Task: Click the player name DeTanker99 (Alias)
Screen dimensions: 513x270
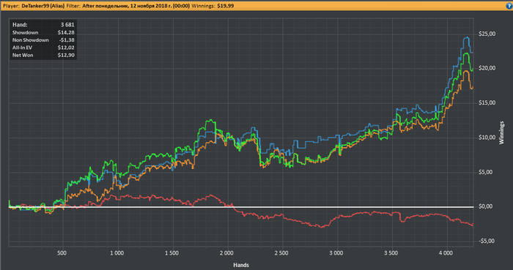Action: [x=43, y=6]
